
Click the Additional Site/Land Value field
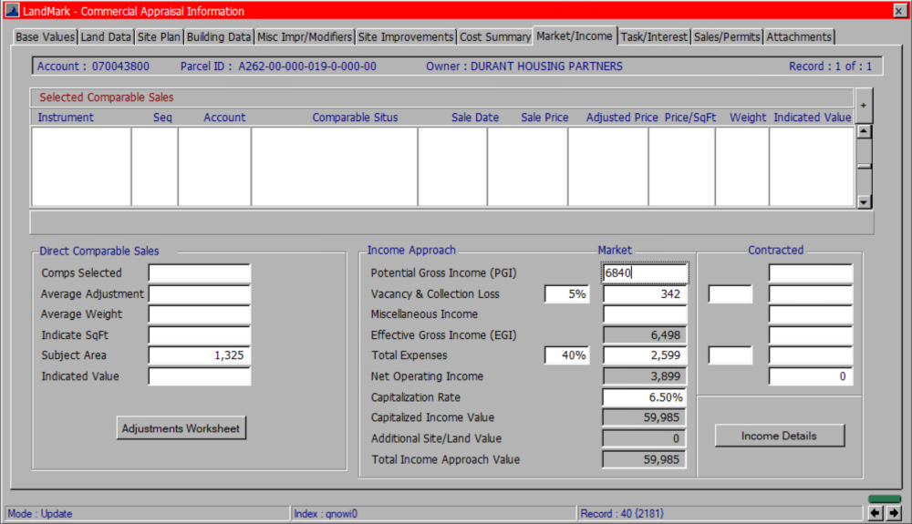pos(645,438)
